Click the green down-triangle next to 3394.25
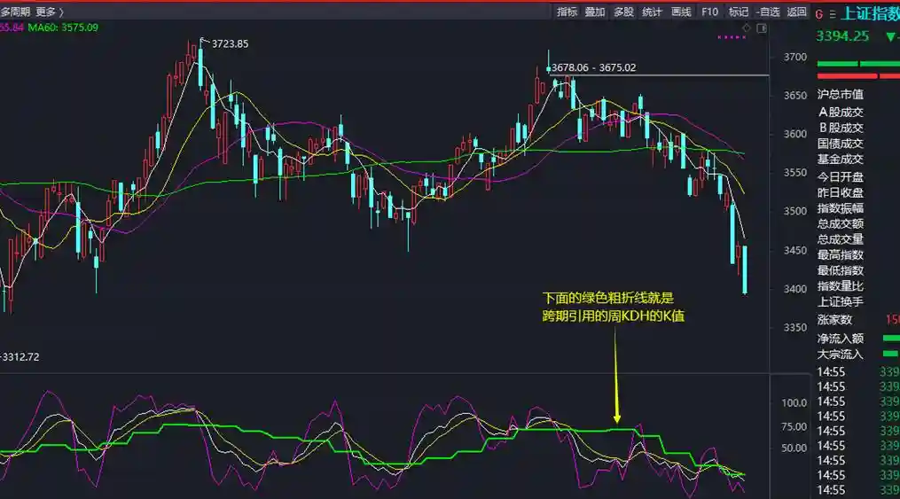This screenshot has height=499, width=900. [x=890, y=36]
